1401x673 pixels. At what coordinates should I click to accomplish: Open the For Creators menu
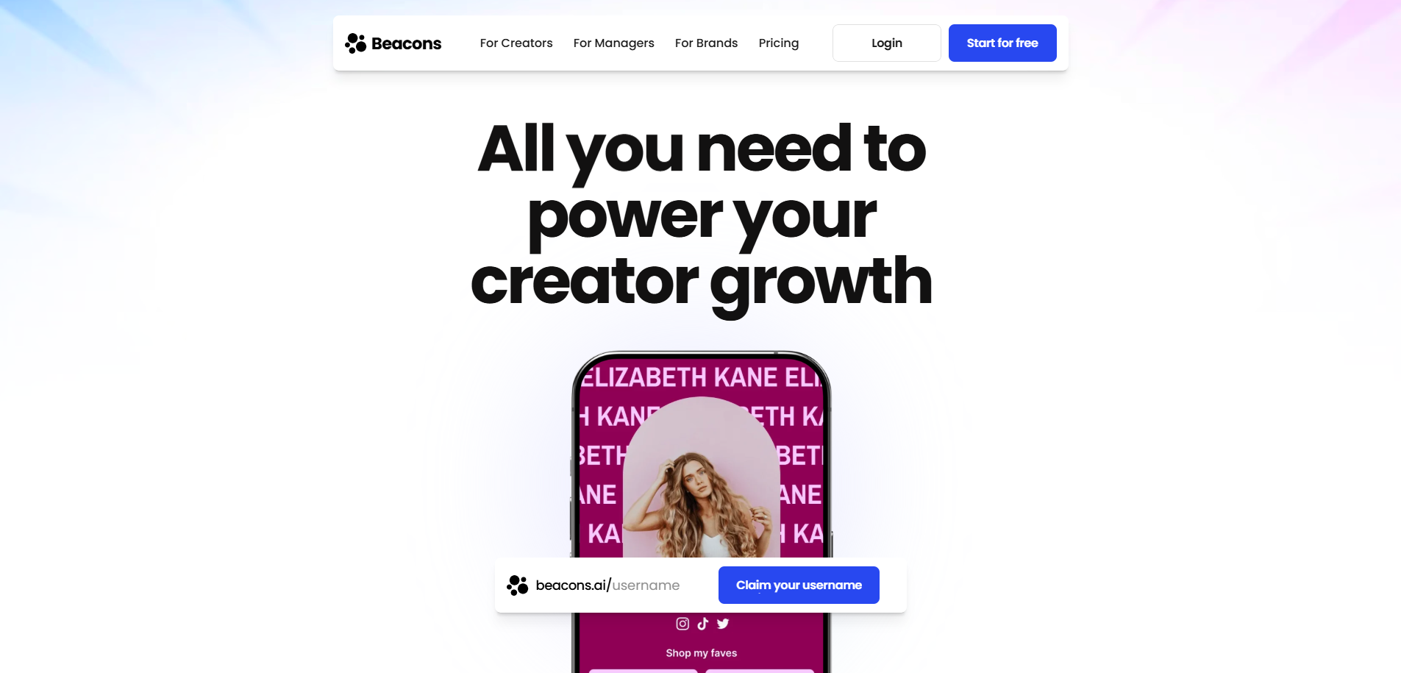tap(516, 43)
